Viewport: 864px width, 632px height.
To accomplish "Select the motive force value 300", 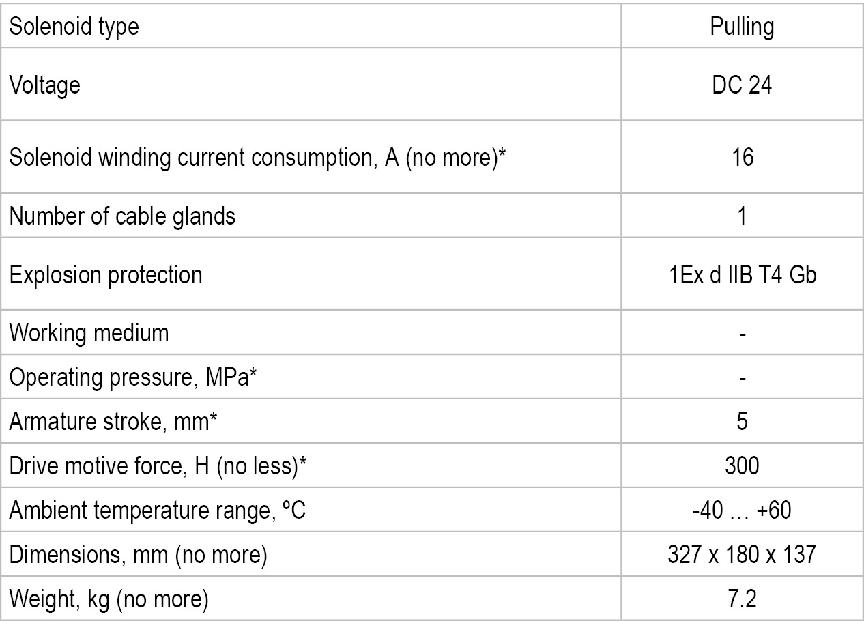I will tap(742, 465).
